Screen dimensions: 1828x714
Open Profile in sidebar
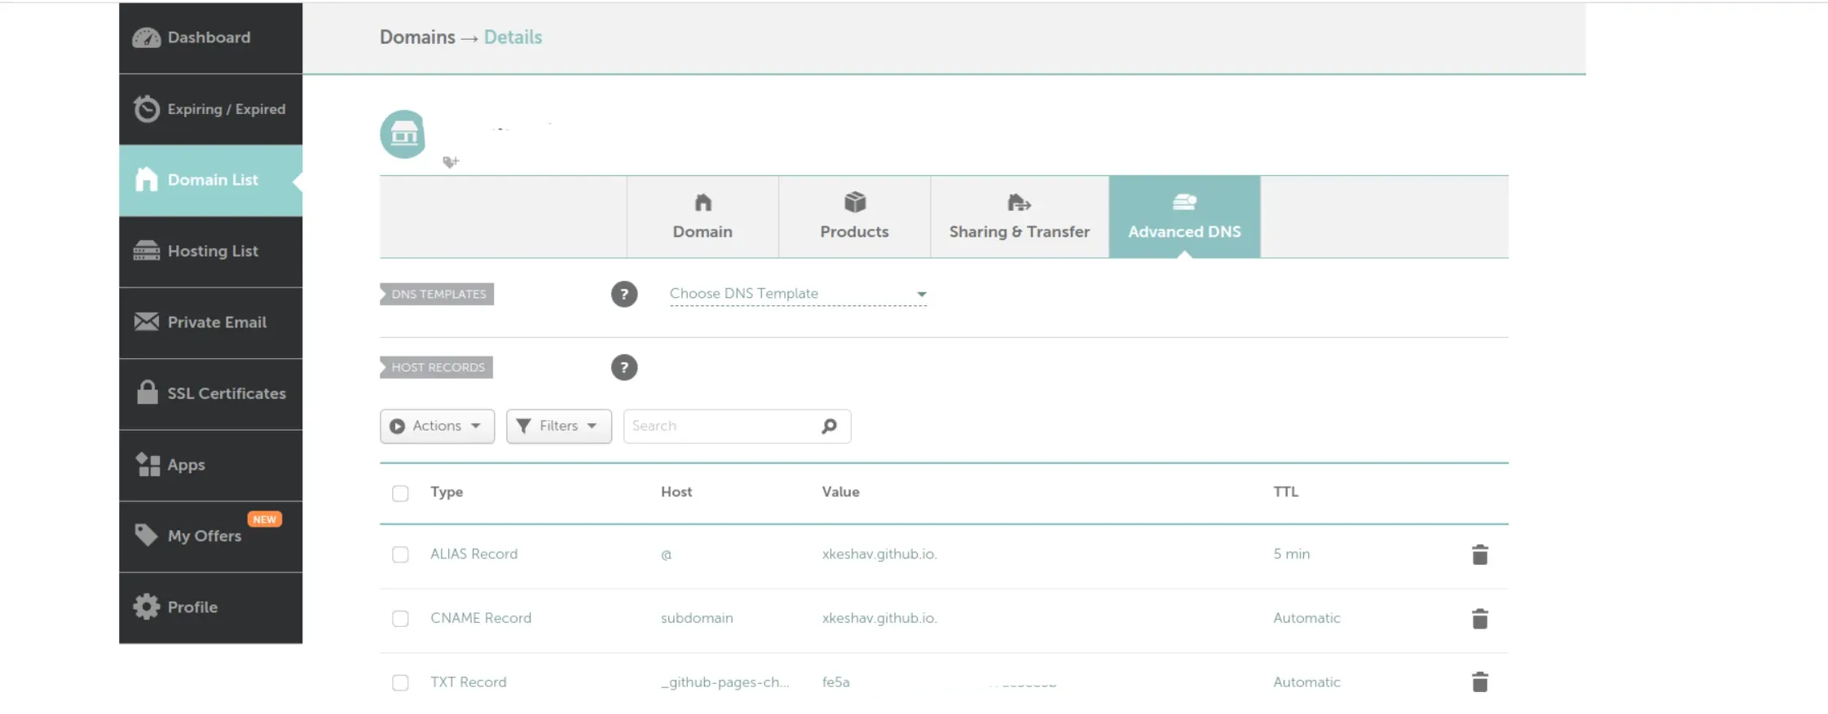coord(210,607)
